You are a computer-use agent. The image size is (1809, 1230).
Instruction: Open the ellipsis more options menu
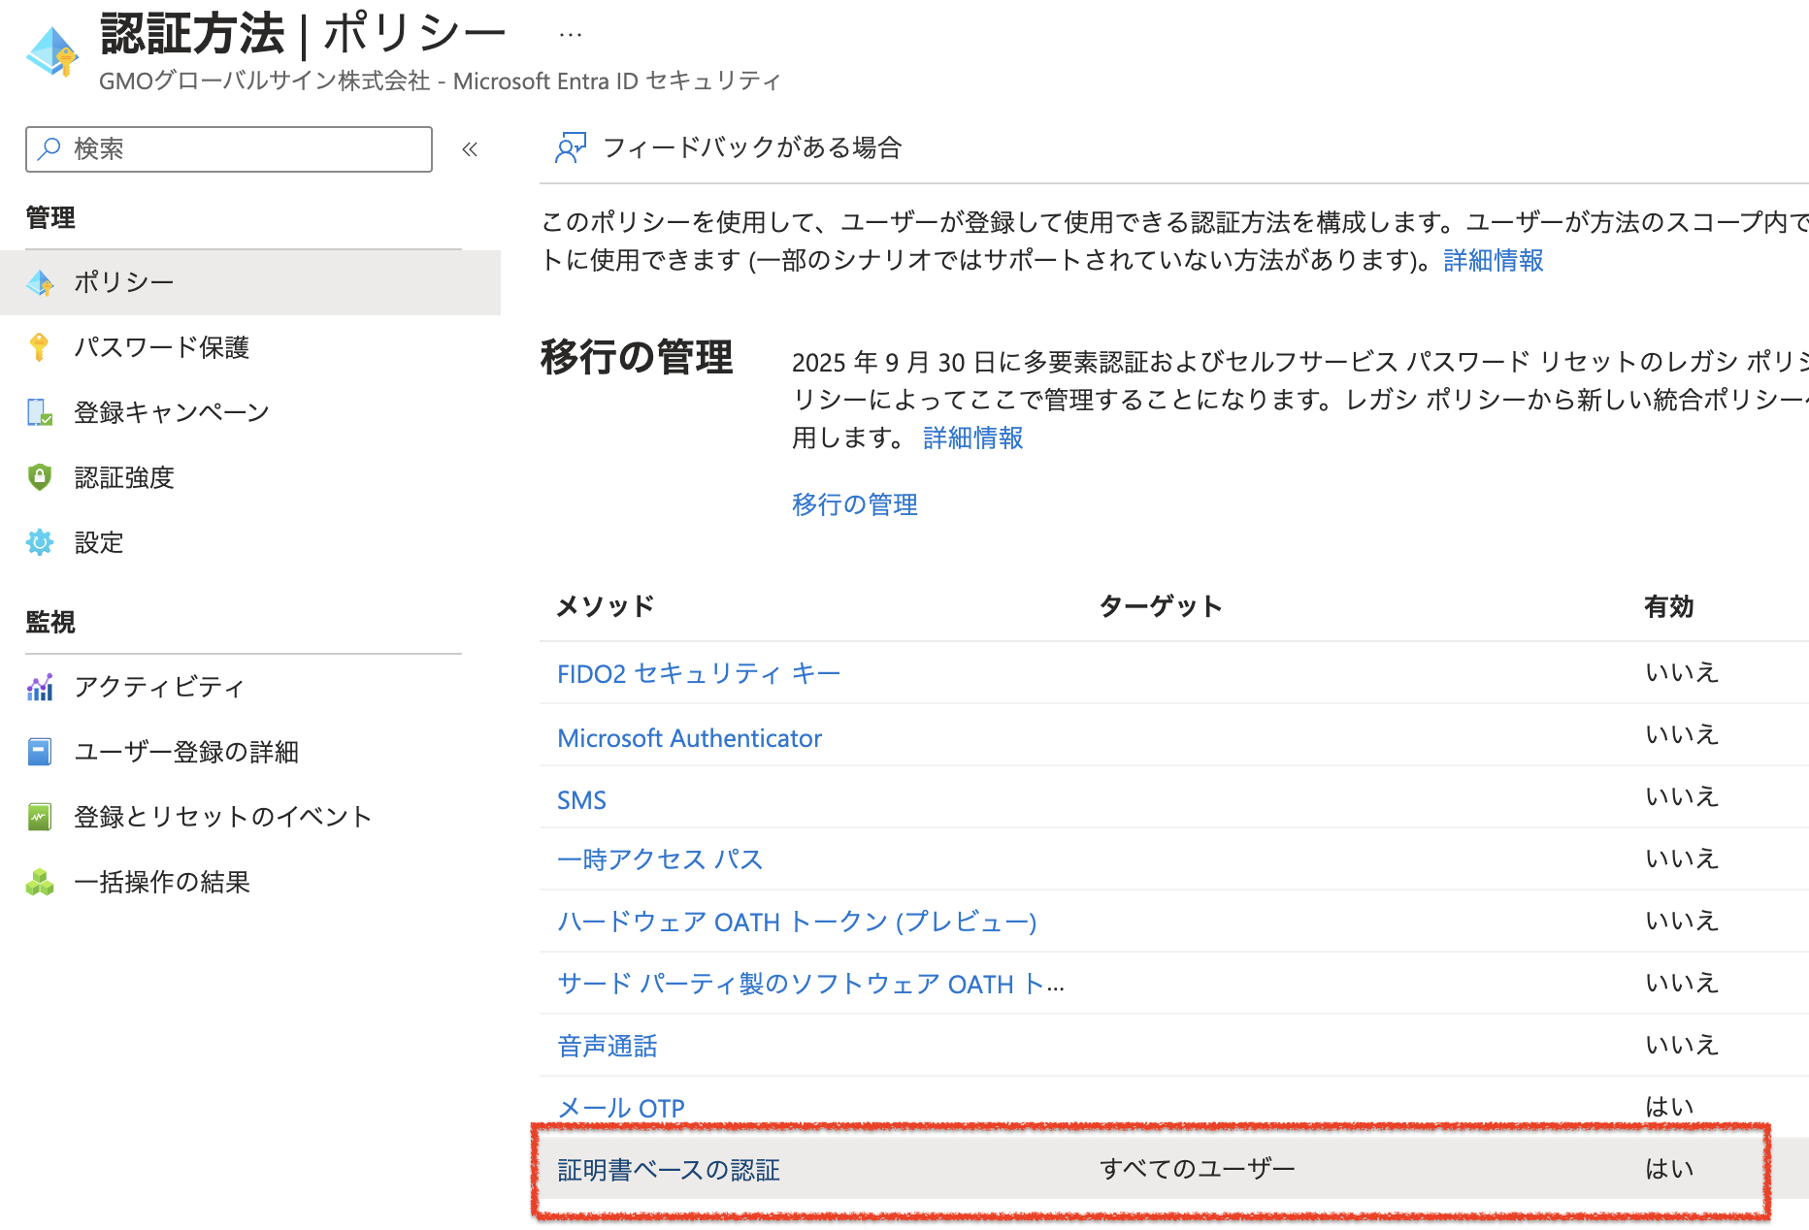coord(570,35)
